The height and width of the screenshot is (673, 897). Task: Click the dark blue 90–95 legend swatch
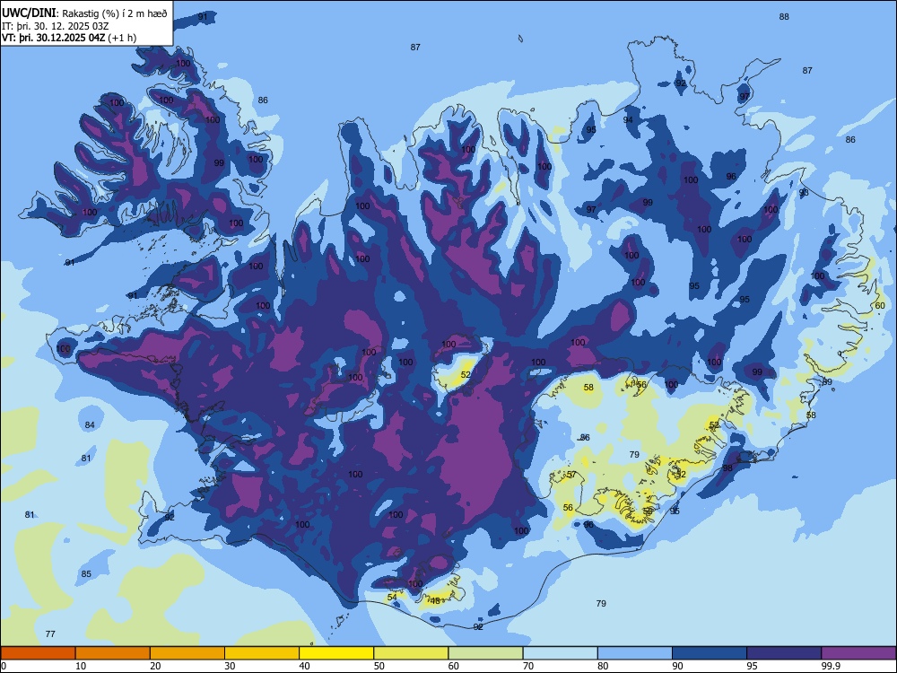(x=710, y=653)
